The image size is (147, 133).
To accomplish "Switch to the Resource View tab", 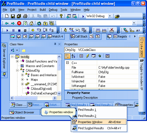I will tap(35, 105).
